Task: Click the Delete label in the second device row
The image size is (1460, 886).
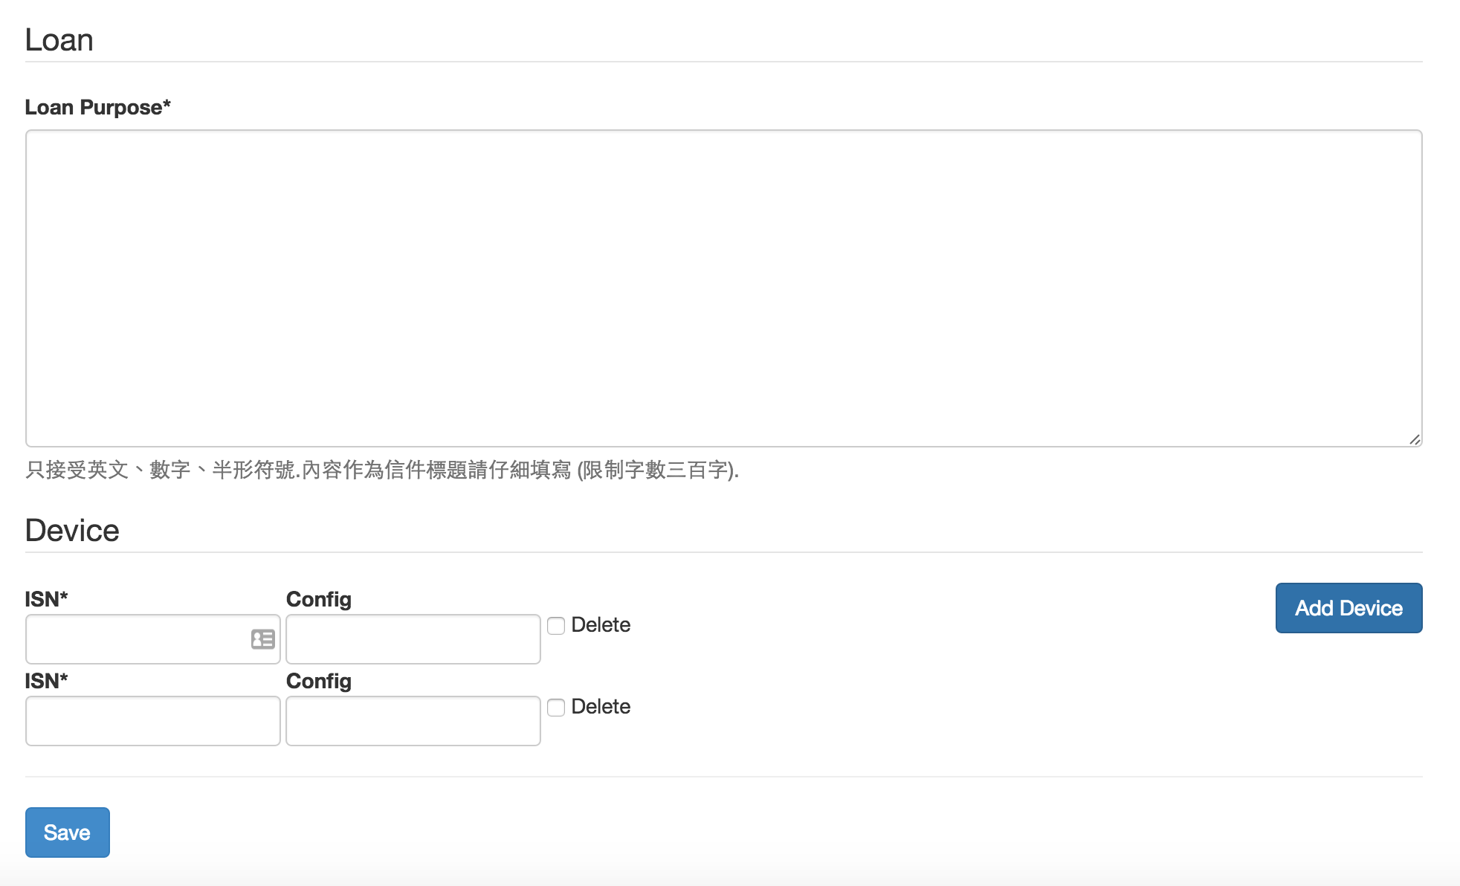Action: tap(601, 707)
